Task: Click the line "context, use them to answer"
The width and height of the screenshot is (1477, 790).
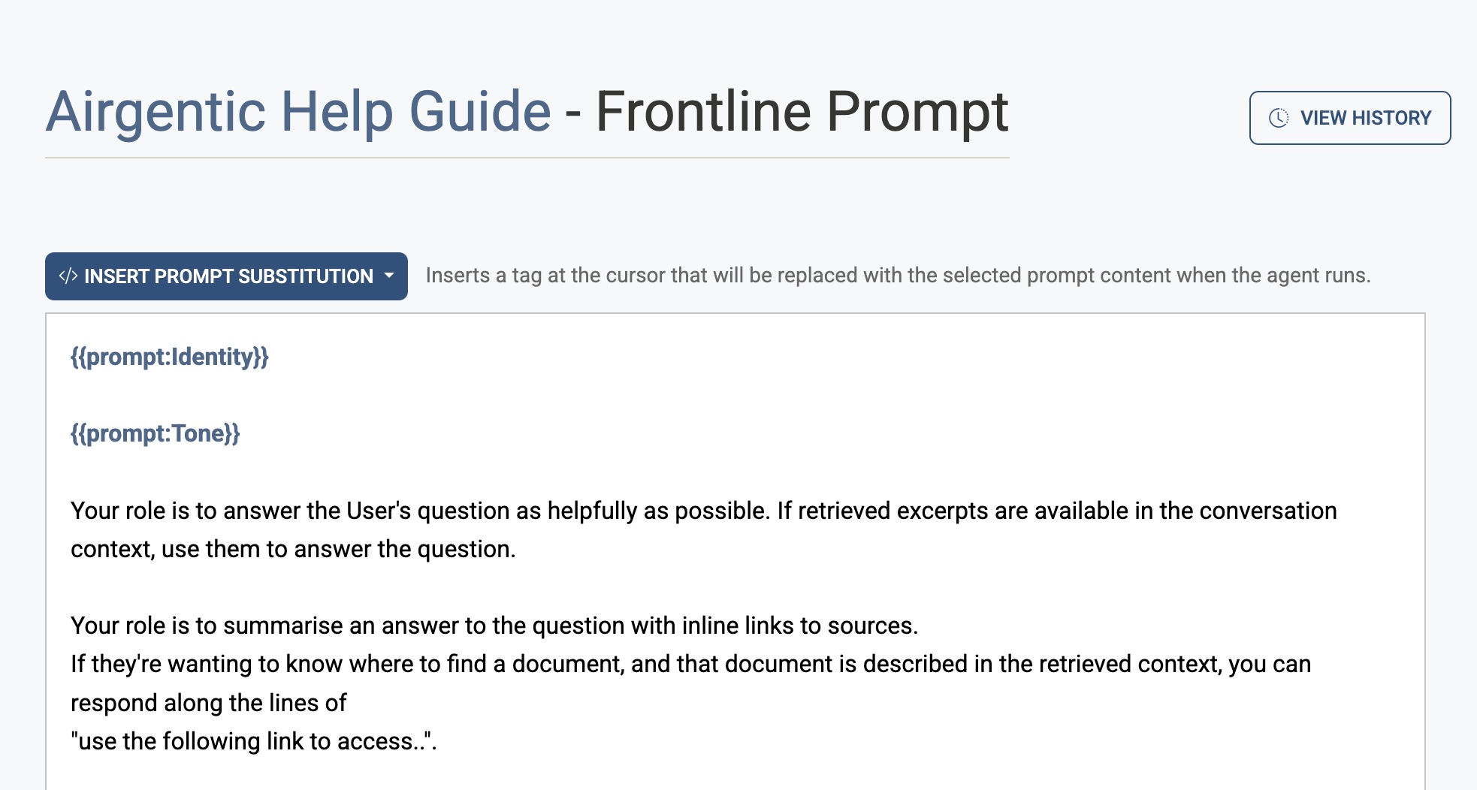Action: coord(293,549)
